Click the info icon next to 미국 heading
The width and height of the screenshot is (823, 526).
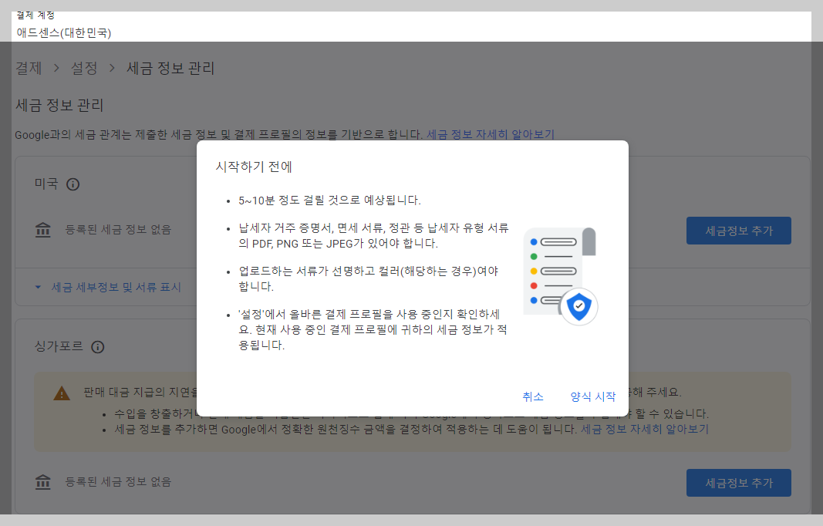tap(73, 184)
